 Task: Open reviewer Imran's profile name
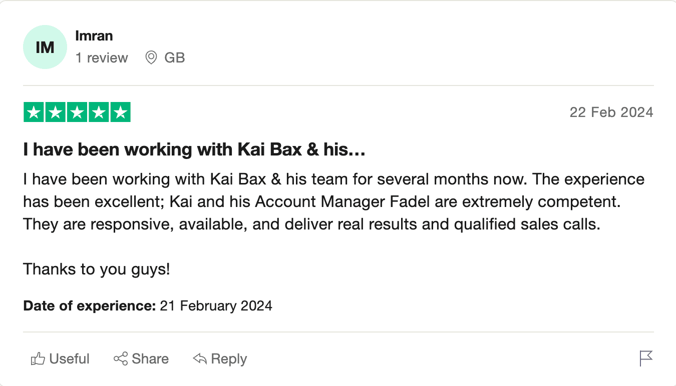94,36
